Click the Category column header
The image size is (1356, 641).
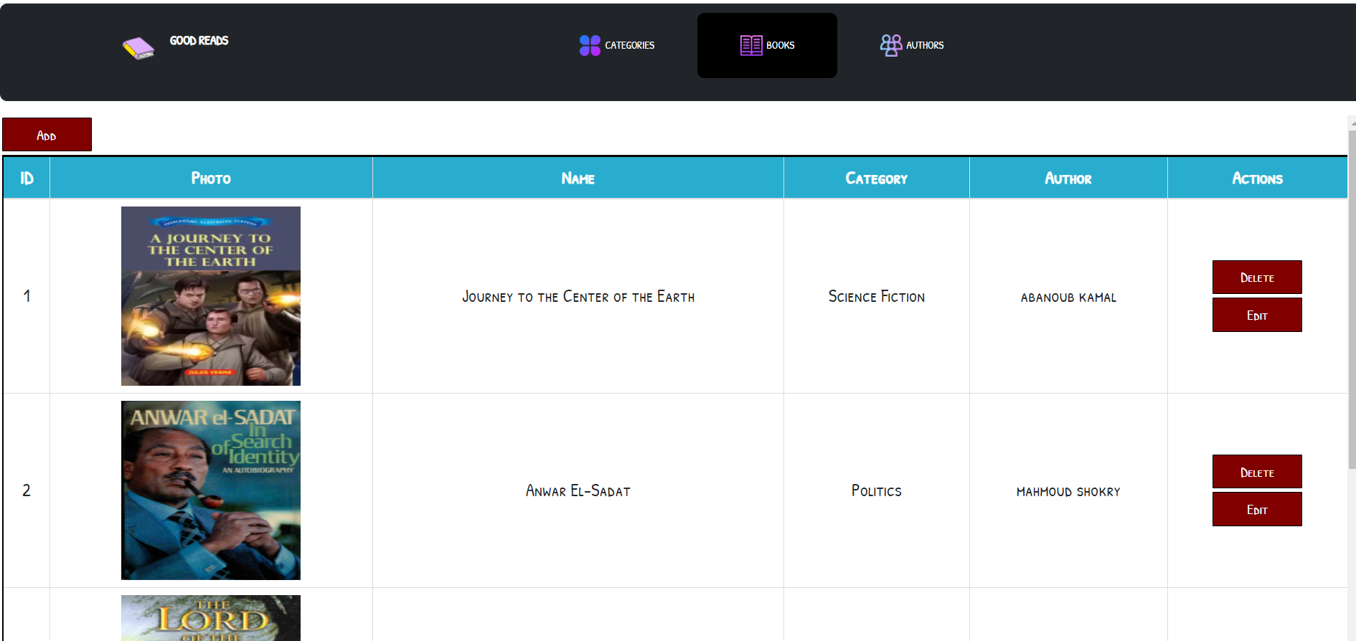point(877,178)
